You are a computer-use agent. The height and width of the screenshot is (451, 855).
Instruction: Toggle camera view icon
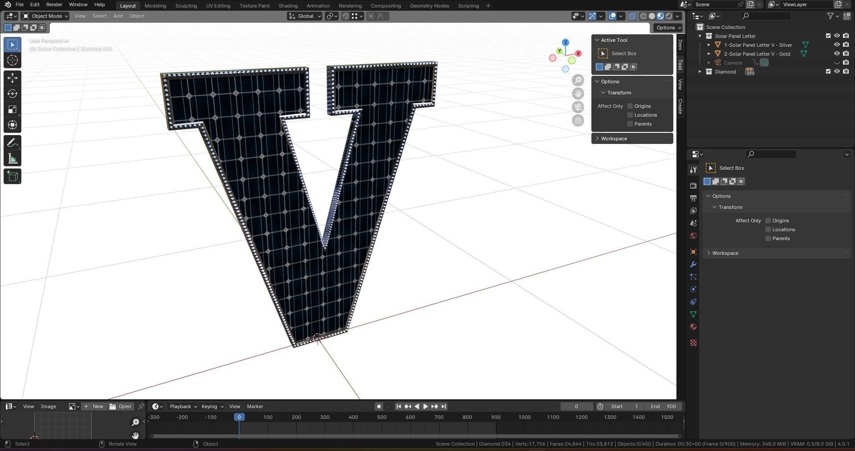[x=578, y=107]
